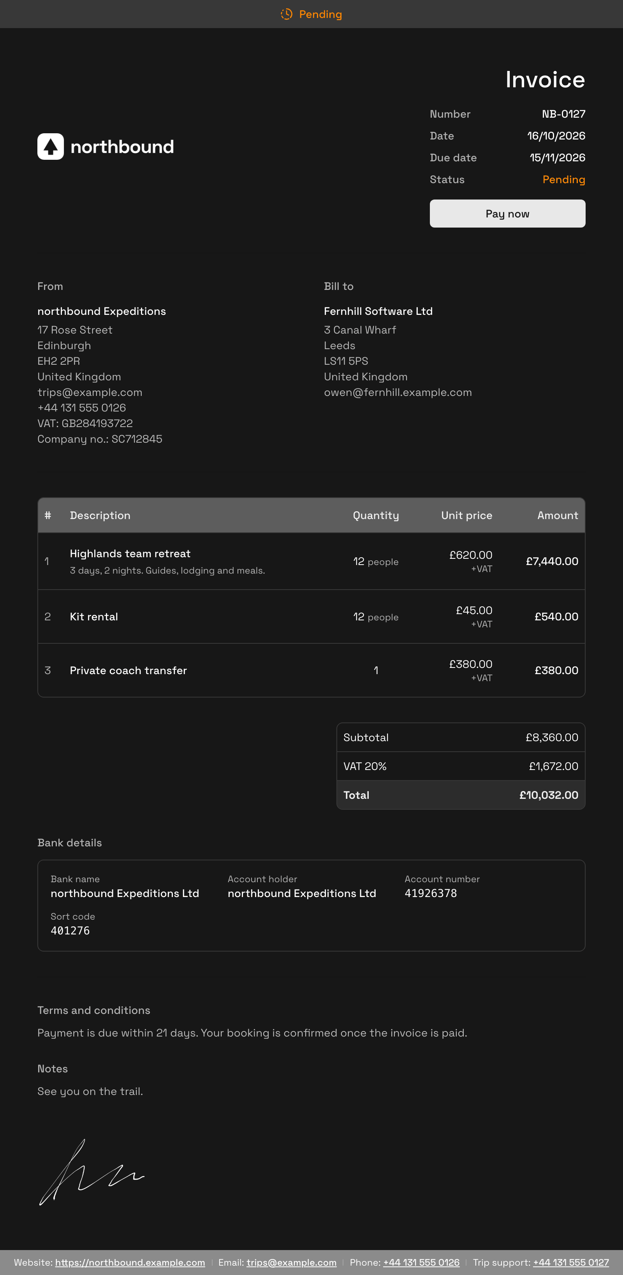
Task: Click the footer Phone number +44 131 555 0126
Action: 421,1262
